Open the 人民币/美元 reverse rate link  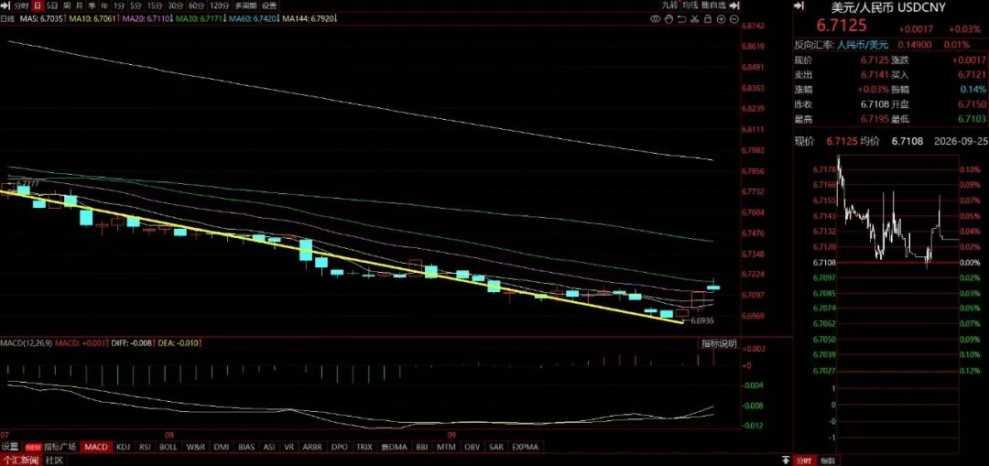coord(863,45)
